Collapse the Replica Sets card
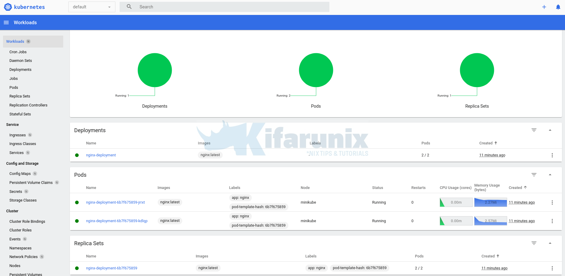Viewport: 565px width, 276px height. click(x=550, y=243)
